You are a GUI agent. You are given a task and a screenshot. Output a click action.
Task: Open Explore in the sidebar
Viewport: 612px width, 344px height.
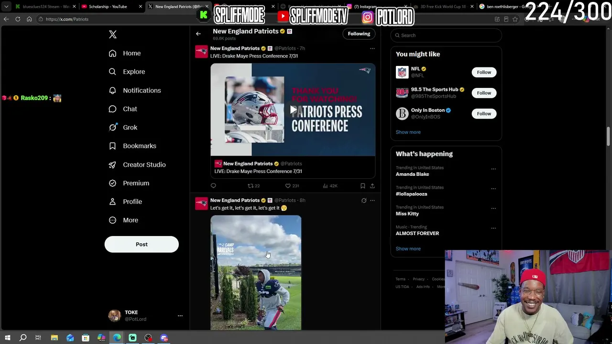click(x=127, y=72)
